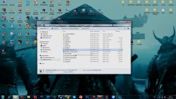Click the Открыть toolbar button
Image resolution: width=176 pixels, height=99 pixels.
point(55,29)
